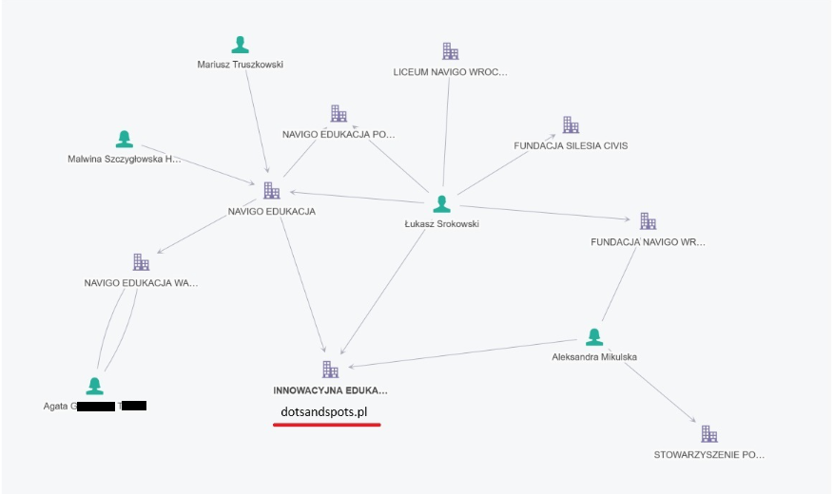
Task: Select the STOWARZYSZENIE PO... company icon
Action: pos(709,434)
